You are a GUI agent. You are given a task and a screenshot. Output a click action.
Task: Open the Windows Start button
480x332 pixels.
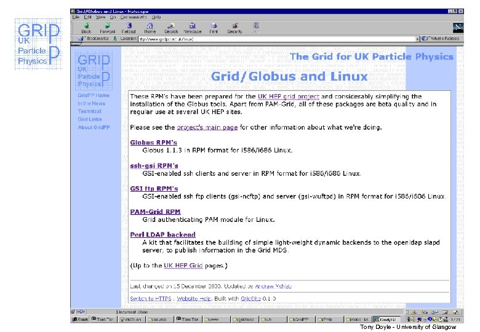(79, 320)
